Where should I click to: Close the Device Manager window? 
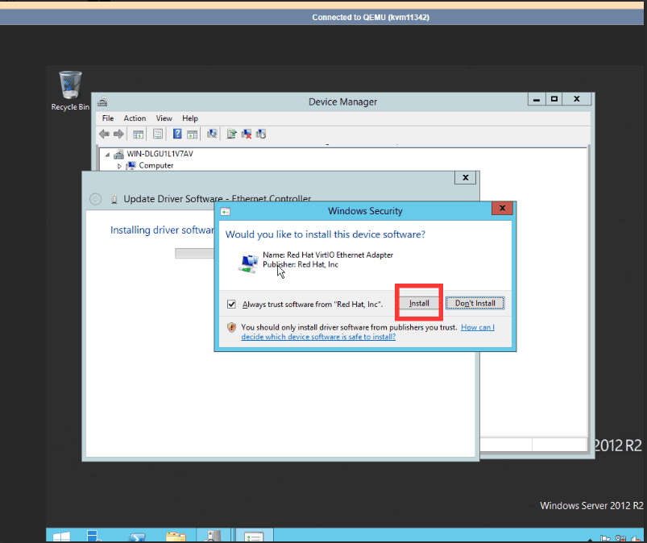pyautogui.click(x=577, y=99)
